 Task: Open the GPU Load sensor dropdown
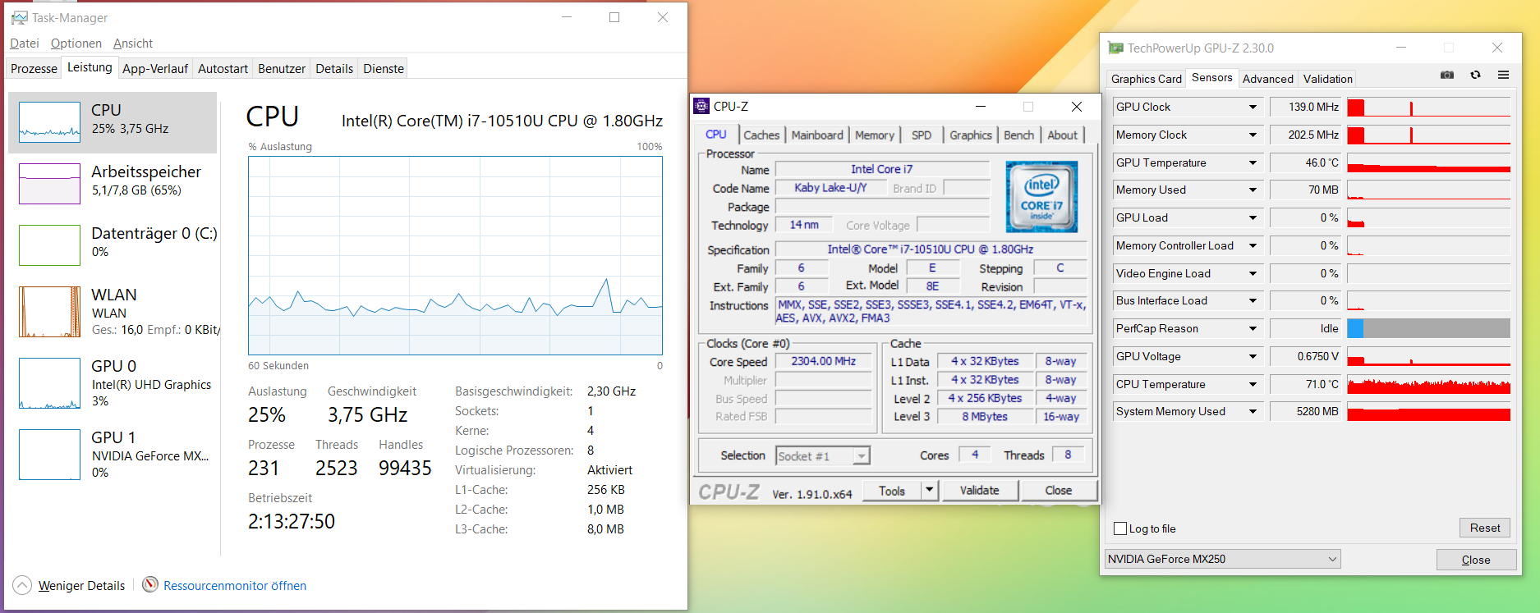pyautogui.click(x=1253, y=217)
